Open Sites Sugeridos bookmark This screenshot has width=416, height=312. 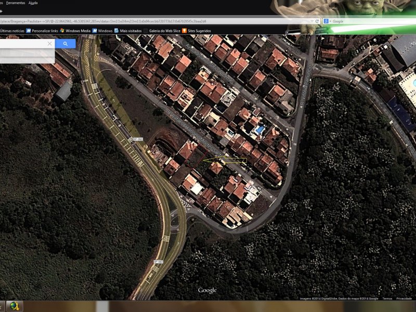pyautogui.click(x=197, y=31)
